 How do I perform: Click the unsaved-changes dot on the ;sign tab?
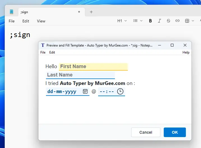click(79, 12)
